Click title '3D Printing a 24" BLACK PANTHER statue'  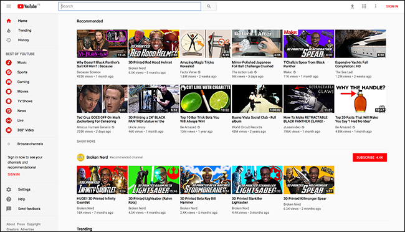(146, 119)
